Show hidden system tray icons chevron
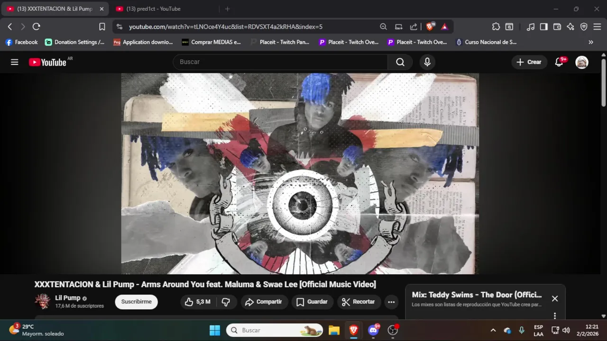This screenshot has width=607, height=341. coord(493,330)
